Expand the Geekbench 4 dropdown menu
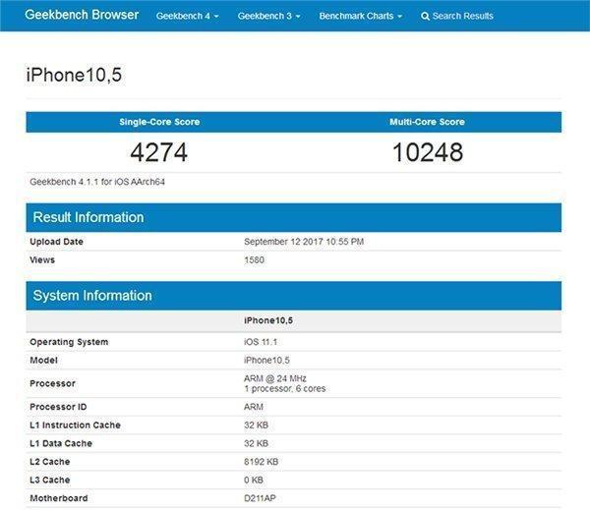The height and width of the screenshot is (510, 590). (188, 16)
